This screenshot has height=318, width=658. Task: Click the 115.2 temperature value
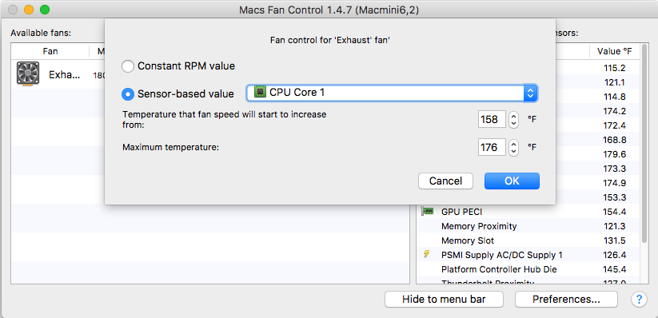(x=615, y=68)
